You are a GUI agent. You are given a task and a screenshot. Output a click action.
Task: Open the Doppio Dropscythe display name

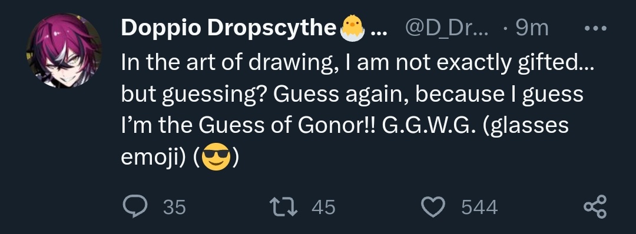pyautogui.click(x=228, y=28)
